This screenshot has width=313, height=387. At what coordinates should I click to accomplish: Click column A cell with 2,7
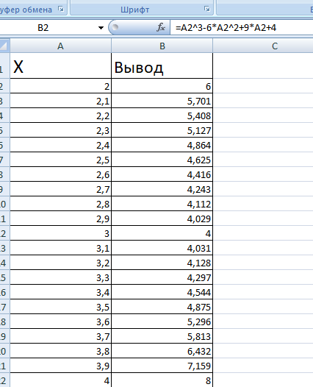(x=61, y=189)
